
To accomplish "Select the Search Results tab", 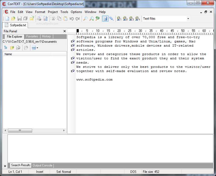I will click(21, 165).
